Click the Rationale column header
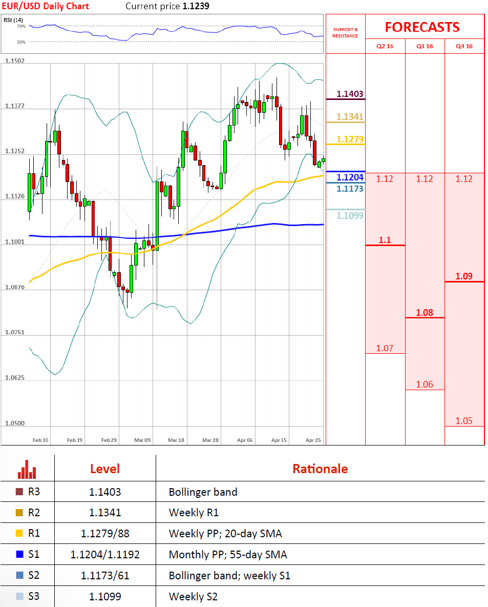This screenshot has height=607, width=488. click(320, 469)
